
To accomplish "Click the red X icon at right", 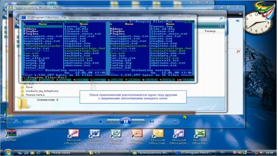I will tap(238, 52).
